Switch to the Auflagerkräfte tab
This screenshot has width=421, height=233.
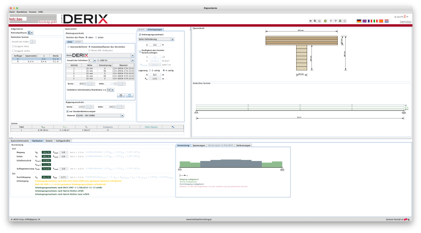pos(63,141)
